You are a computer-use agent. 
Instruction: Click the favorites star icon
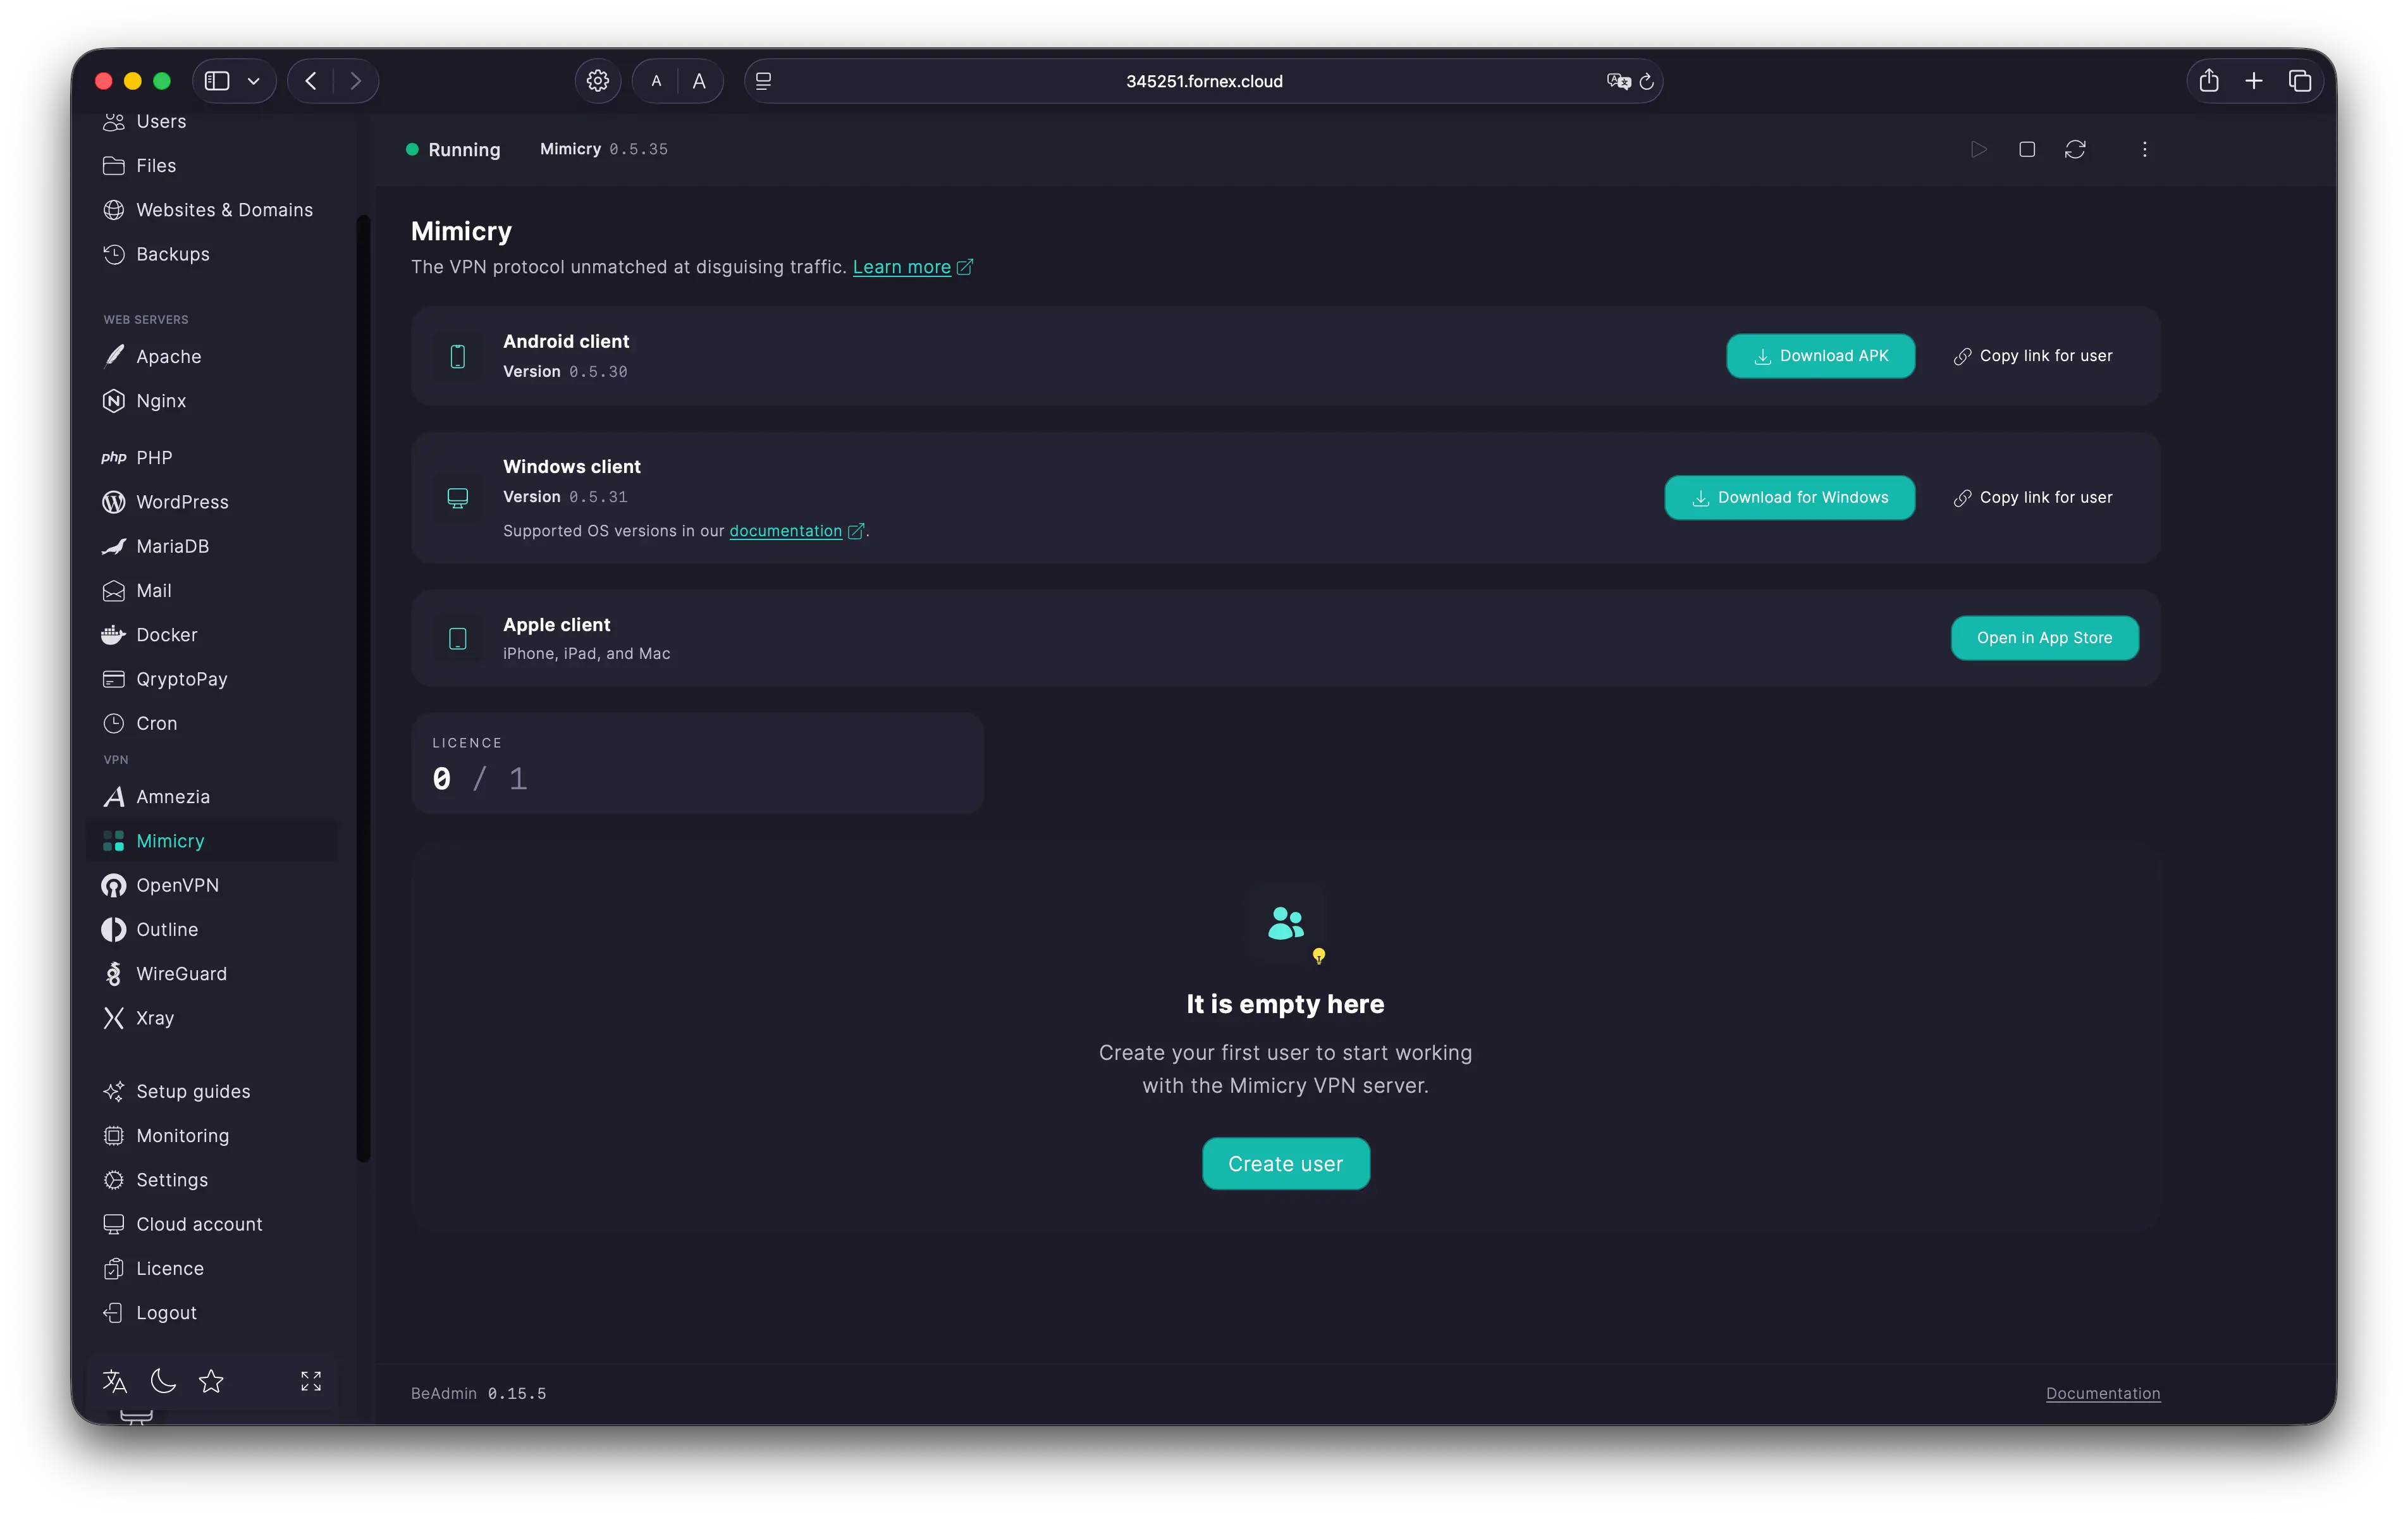(x=211, y=1382)
